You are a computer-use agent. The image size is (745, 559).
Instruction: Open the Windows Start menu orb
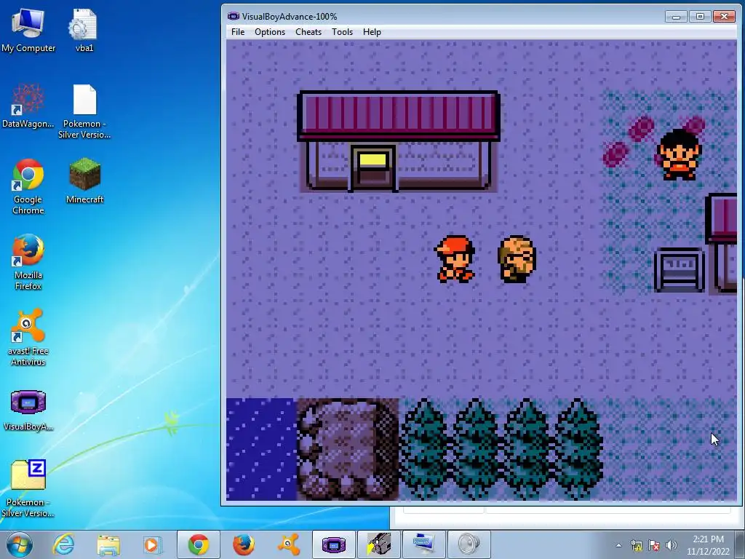click(20, 544)
